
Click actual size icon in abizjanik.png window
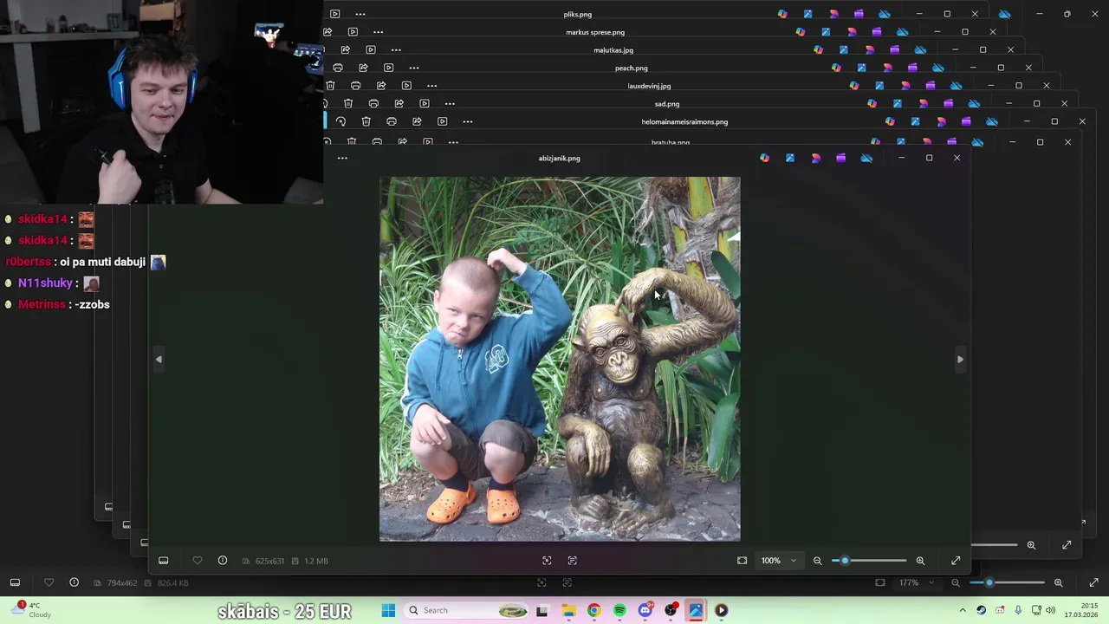tap(547, 561)
